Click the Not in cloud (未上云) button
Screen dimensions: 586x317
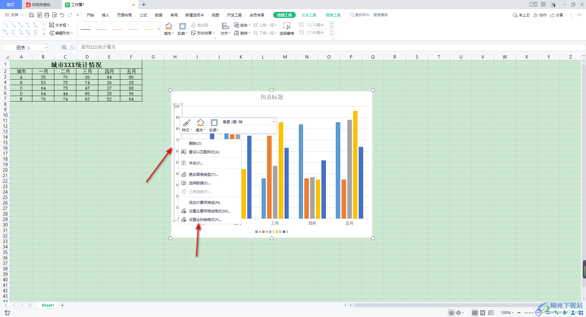(x=521, y=15)
